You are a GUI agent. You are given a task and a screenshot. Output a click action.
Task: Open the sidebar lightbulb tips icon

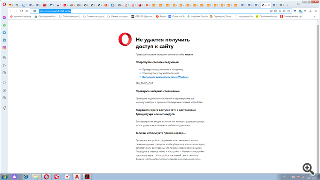pyautogui.click(x=4, y=108)
